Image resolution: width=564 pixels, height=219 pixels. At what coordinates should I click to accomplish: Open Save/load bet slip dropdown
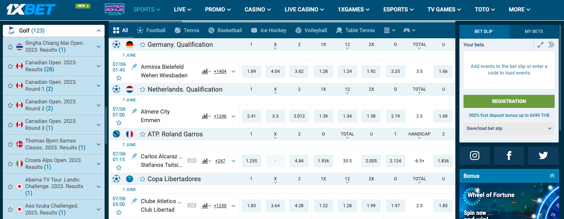pos(509,128)
